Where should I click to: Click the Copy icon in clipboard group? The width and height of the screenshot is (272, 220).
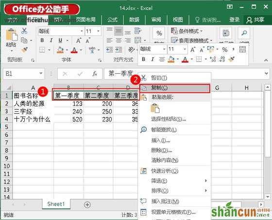tap(24, 40)
